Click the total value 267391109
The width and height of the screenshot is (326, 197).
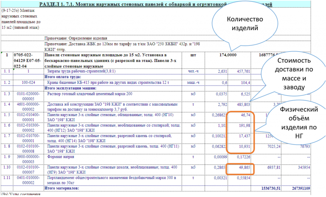(x=299, y=188)
